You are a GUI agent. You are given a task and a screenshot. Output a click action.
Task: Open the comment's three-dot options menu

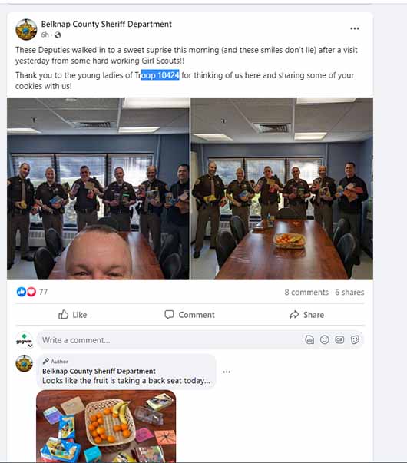point(227,372)
